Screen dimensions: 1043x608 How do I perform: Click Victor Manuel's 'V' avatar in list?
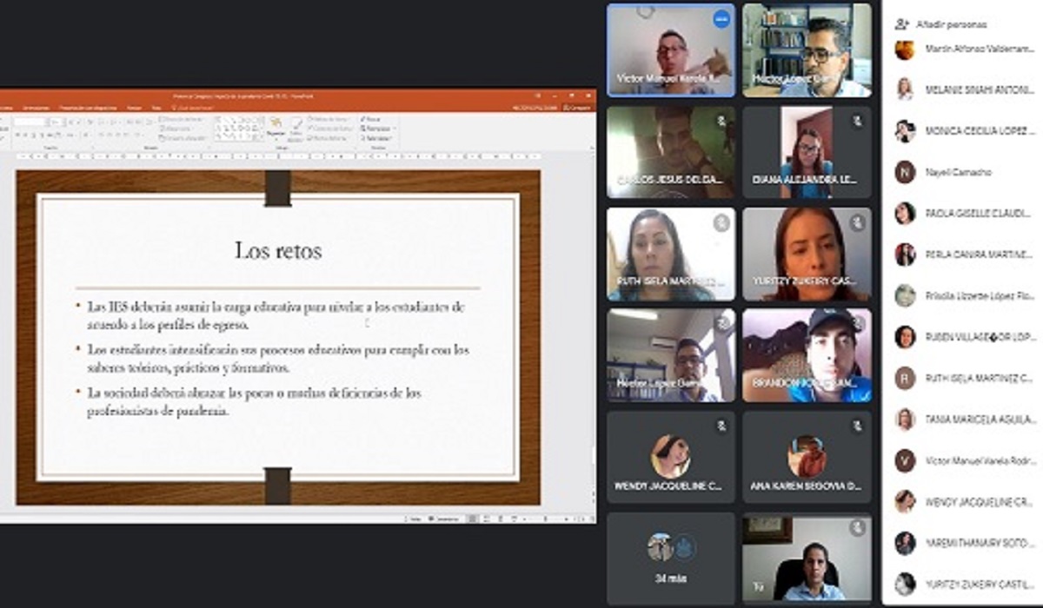click(905, 460)
